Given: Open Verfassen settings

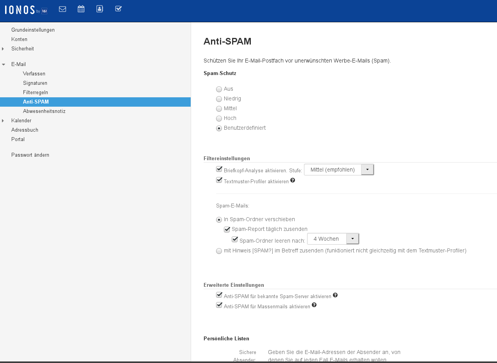Looking at the screenshot, I should 34,73.
